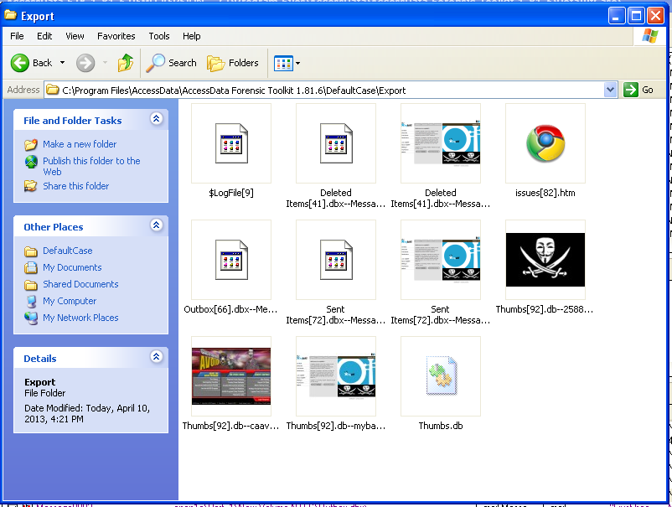
Task: Click the Make a new folder link
Action: click(80, 144)
